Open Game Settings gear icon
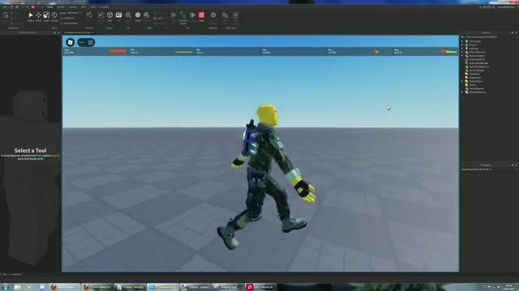Screen dimensions: 519x291 coord(213,15)
